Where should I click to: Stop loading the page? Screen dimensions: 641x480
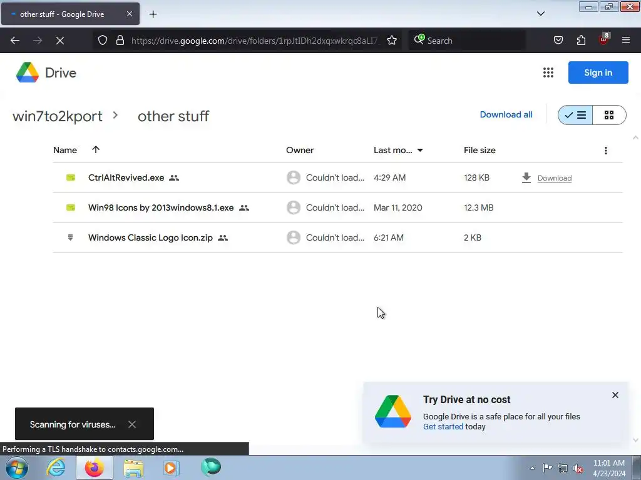[59, 41]
